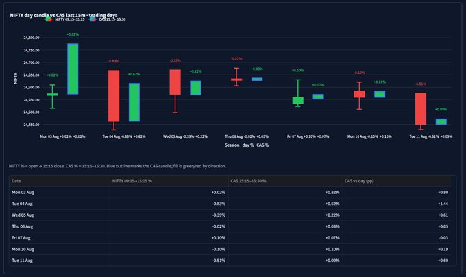The height and width of the screenshot is (277, 466).
Task: Select the red NIFTY candle for Wed 05 Aug
Action: 175,82
